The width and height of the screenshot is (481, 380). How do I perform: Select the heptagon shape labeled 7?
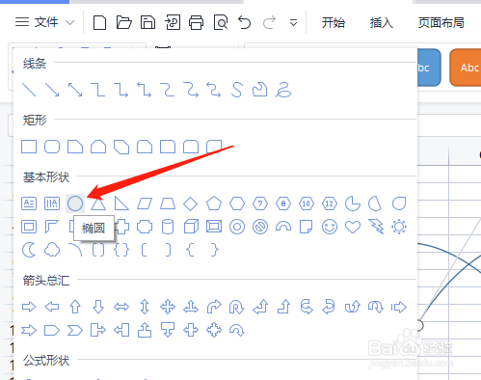[x=260, y=204]
